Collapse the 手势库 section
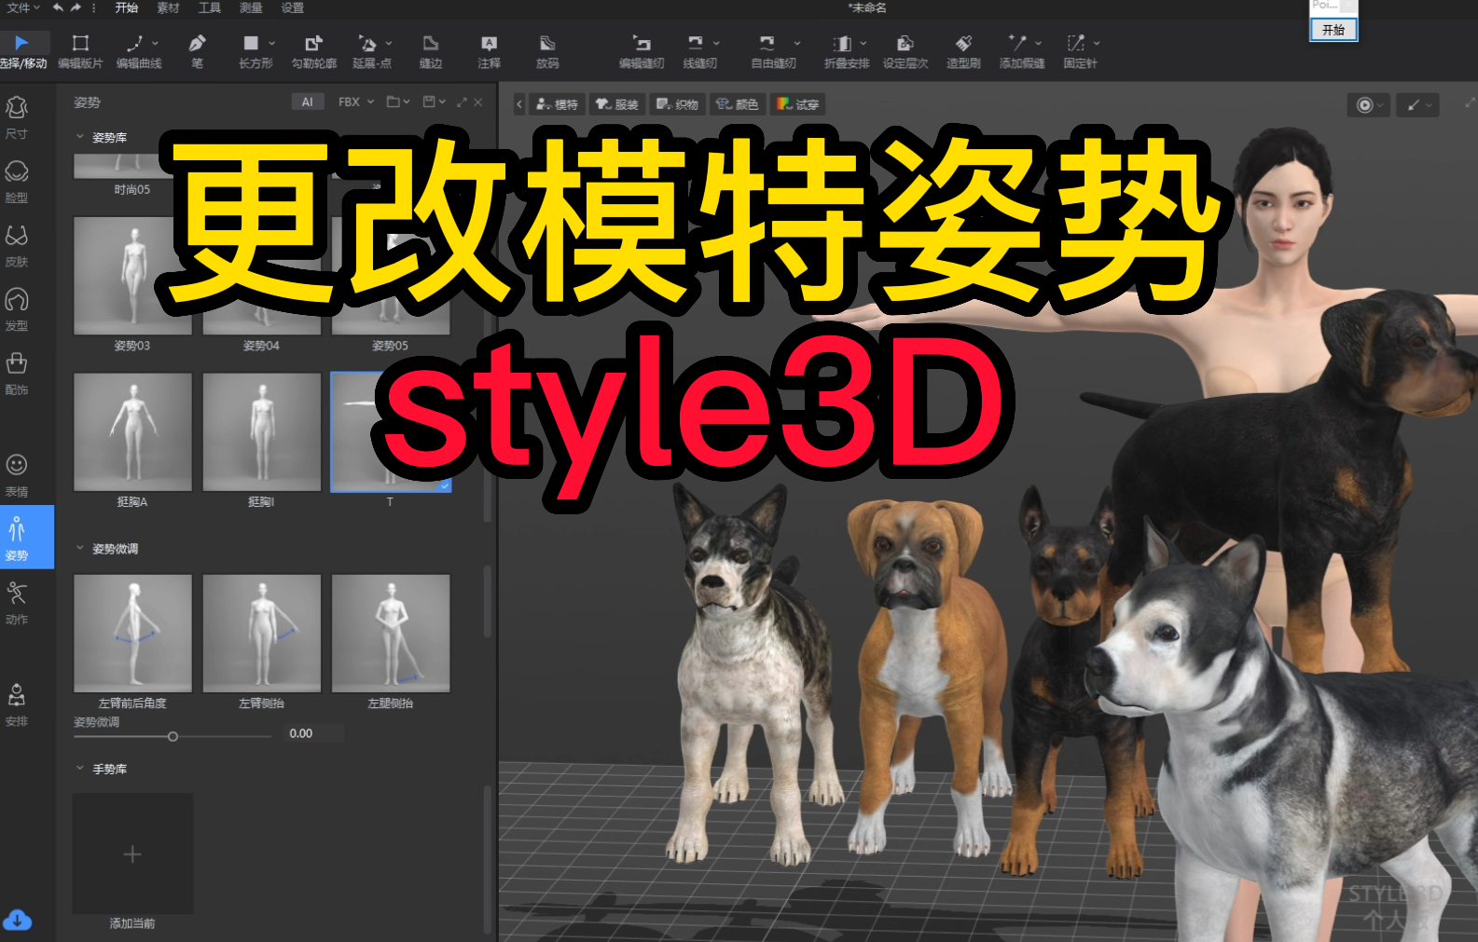This screenshot has width=1478, height=942. (80, 769)
